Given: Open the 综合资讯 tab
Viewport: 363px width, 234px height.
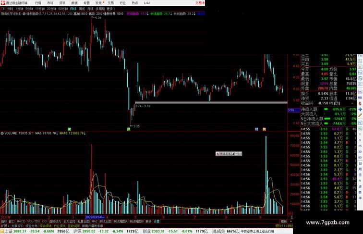Looking at the screenshot, I should tap(46, 226).
